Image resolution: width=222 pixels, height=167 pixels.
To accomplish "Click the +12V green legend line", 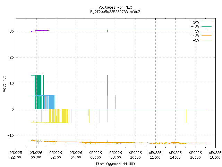I will [206, 26].
